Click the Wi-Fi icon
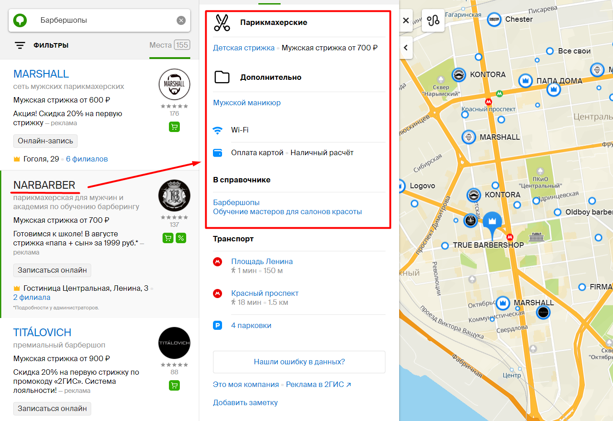This screenshot has width=613, height=421. tap(218, 130)
